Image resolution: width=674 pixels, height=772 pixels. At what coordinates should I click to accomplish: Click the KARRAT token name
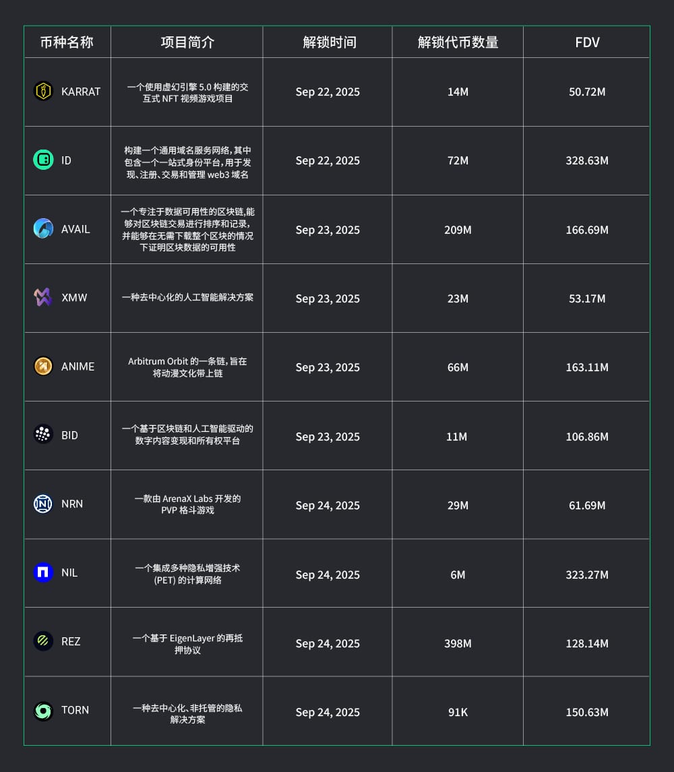(x=80, y=92)
